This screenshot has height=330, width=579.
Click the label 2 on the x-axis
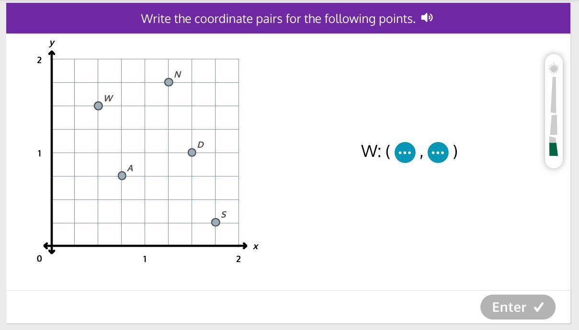coord(238,259)
